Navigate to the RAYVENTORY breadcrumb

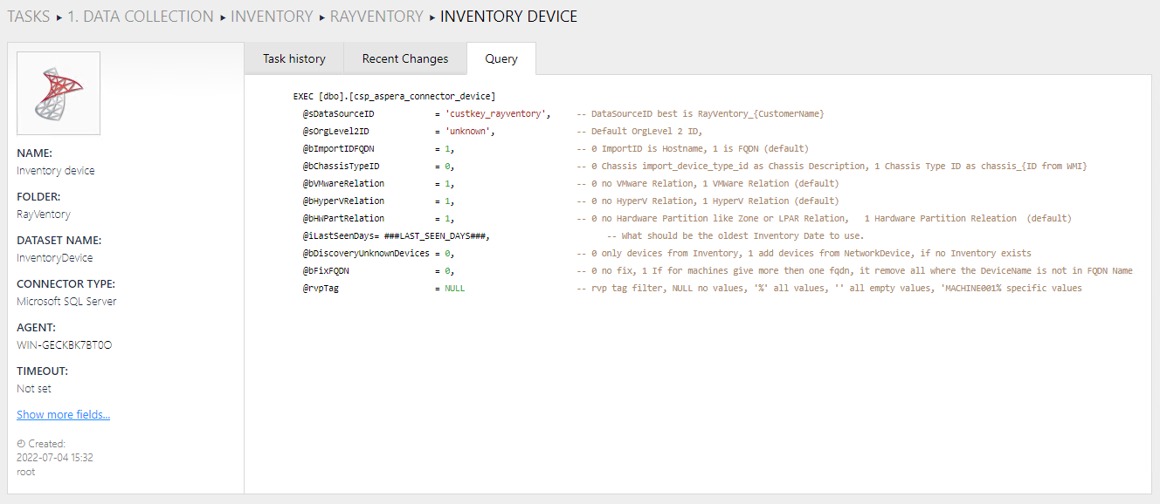(x=376, y=17)
